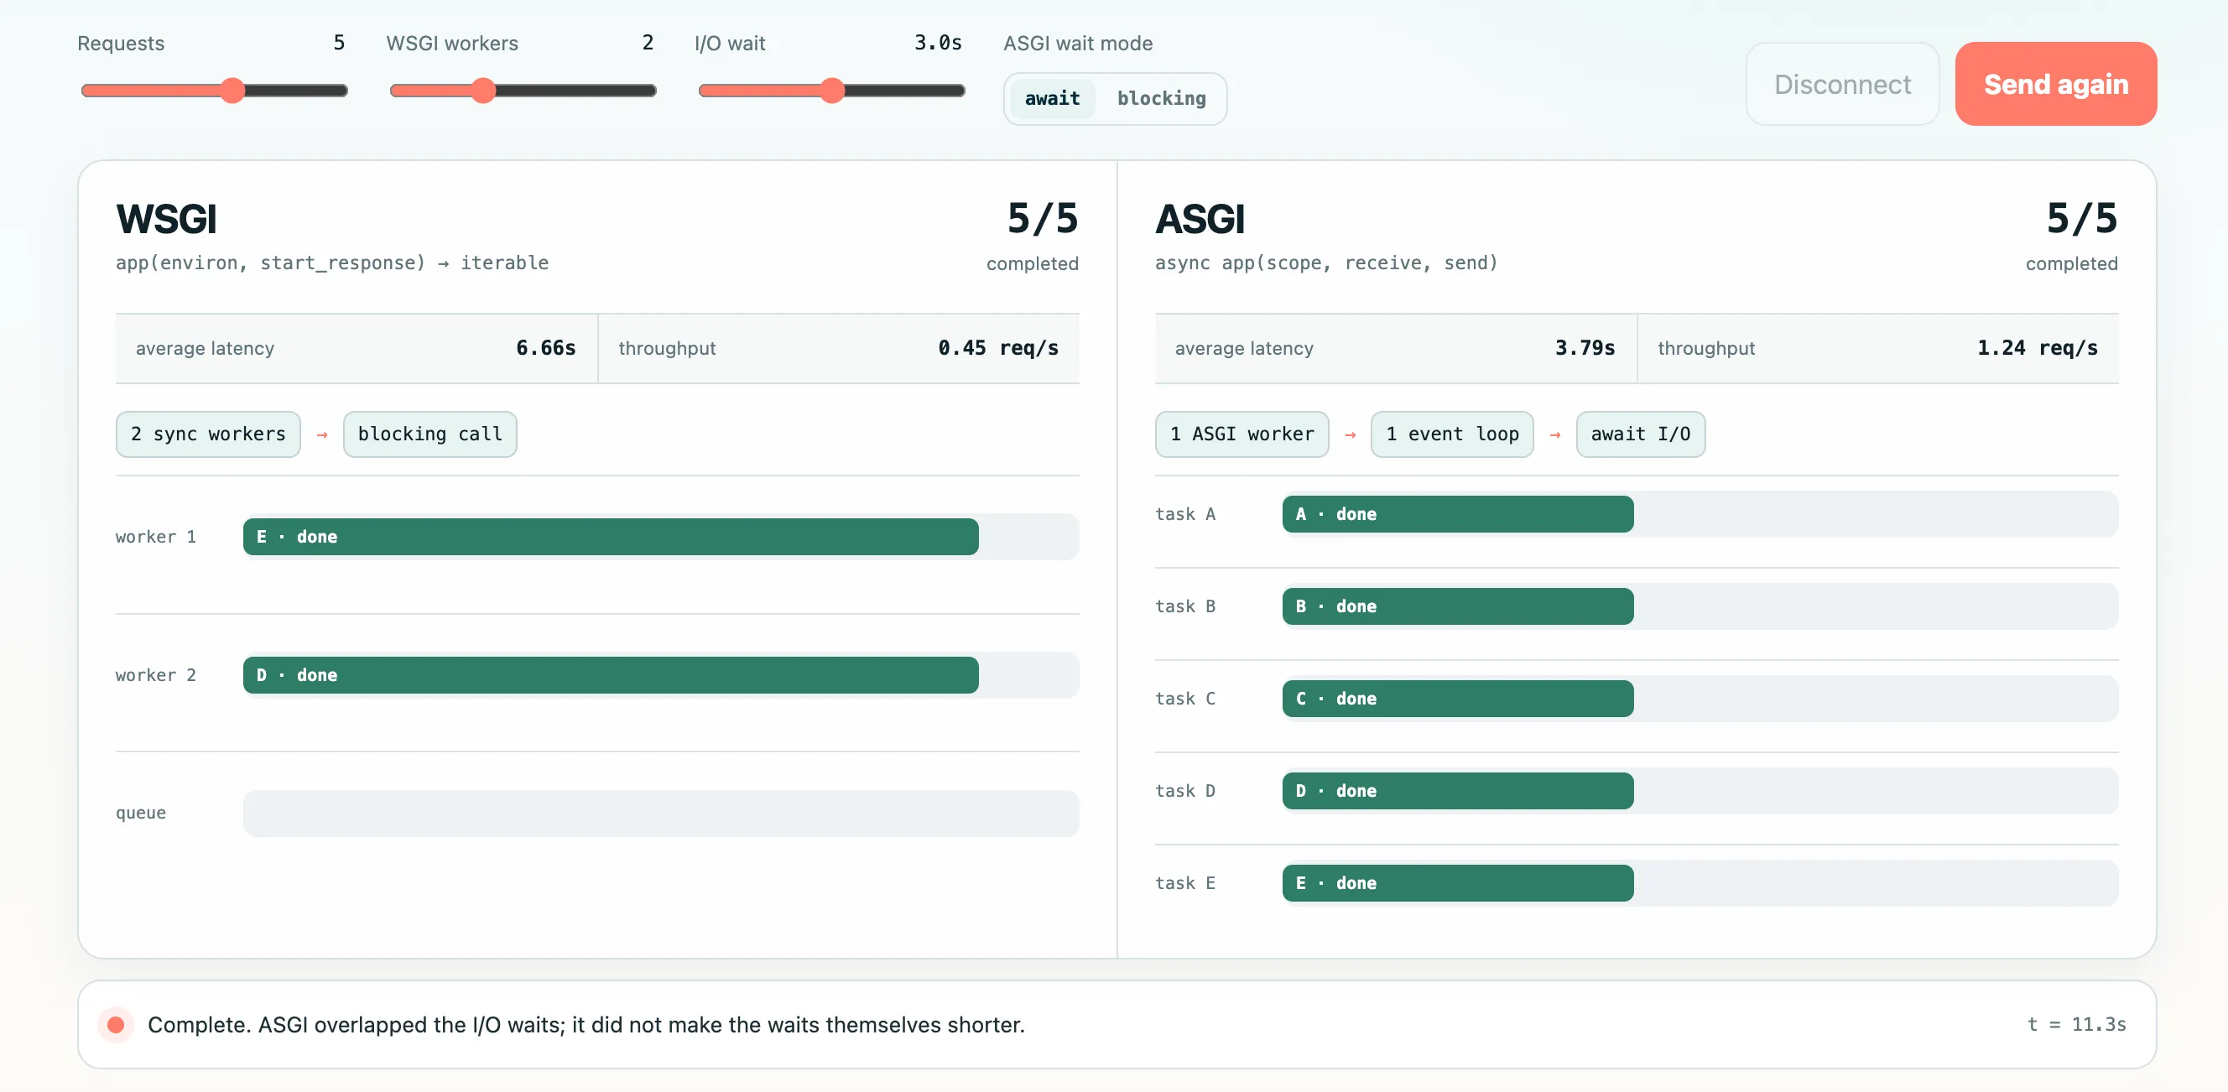Screen dimensions: 2228x1092
Task: Click task C 'C · done' bar
Action: pyautogui.click(x=1457, y=699)
